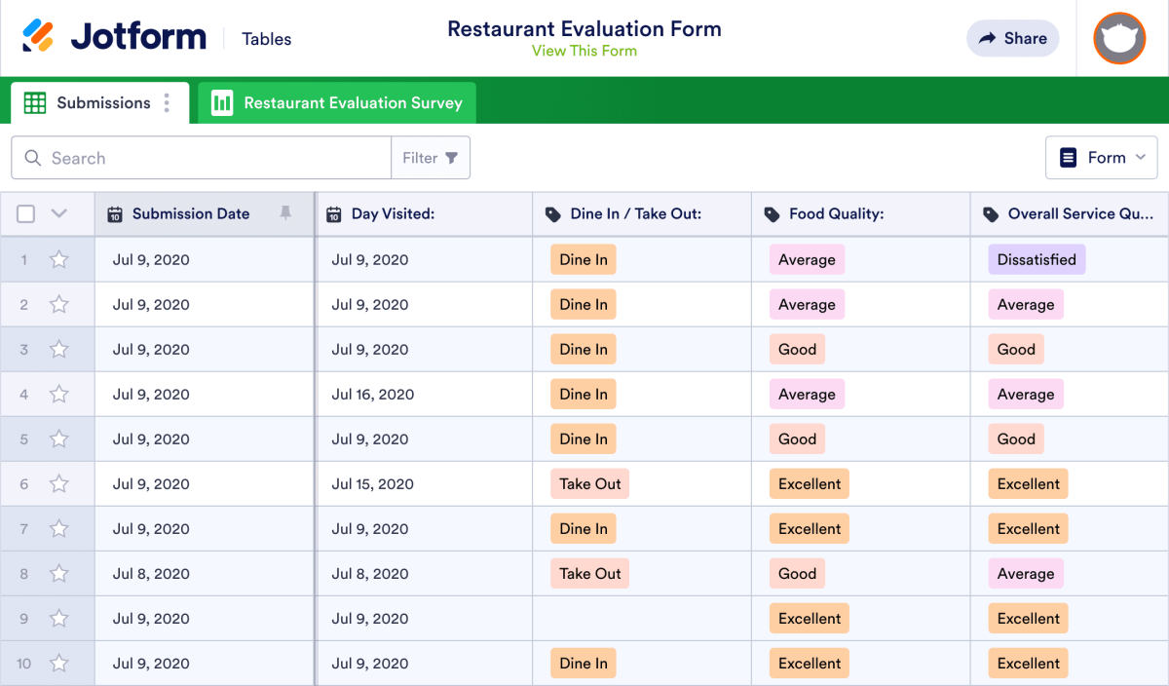Star submission row 1
This screenshot has height=686, width=1169.
point(58,259)
